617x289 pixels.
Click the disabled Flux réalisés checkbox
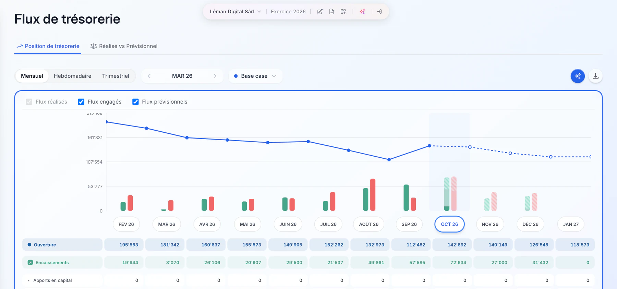29,102
